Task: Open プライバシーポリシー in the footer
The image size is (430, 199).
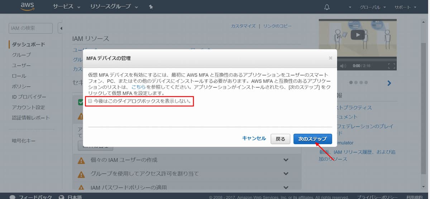Action: (377, 197)
